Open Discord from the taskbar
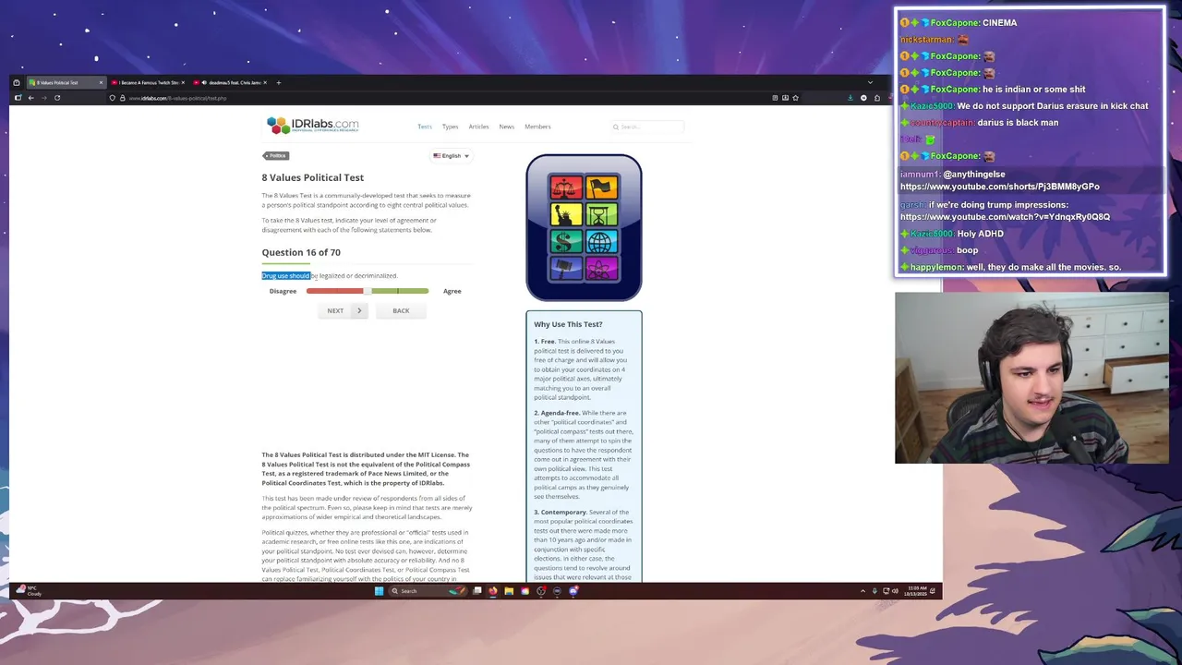1182x665 pixels. tap(573, 591)
